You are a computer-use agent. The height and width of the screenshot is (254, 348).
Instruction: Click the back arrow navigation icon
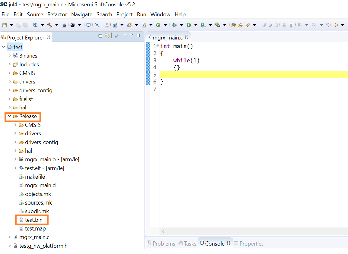pos(335,25)
